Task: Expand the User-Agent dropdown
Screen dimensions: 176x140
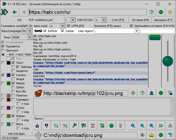Action: tap(137, 31)
